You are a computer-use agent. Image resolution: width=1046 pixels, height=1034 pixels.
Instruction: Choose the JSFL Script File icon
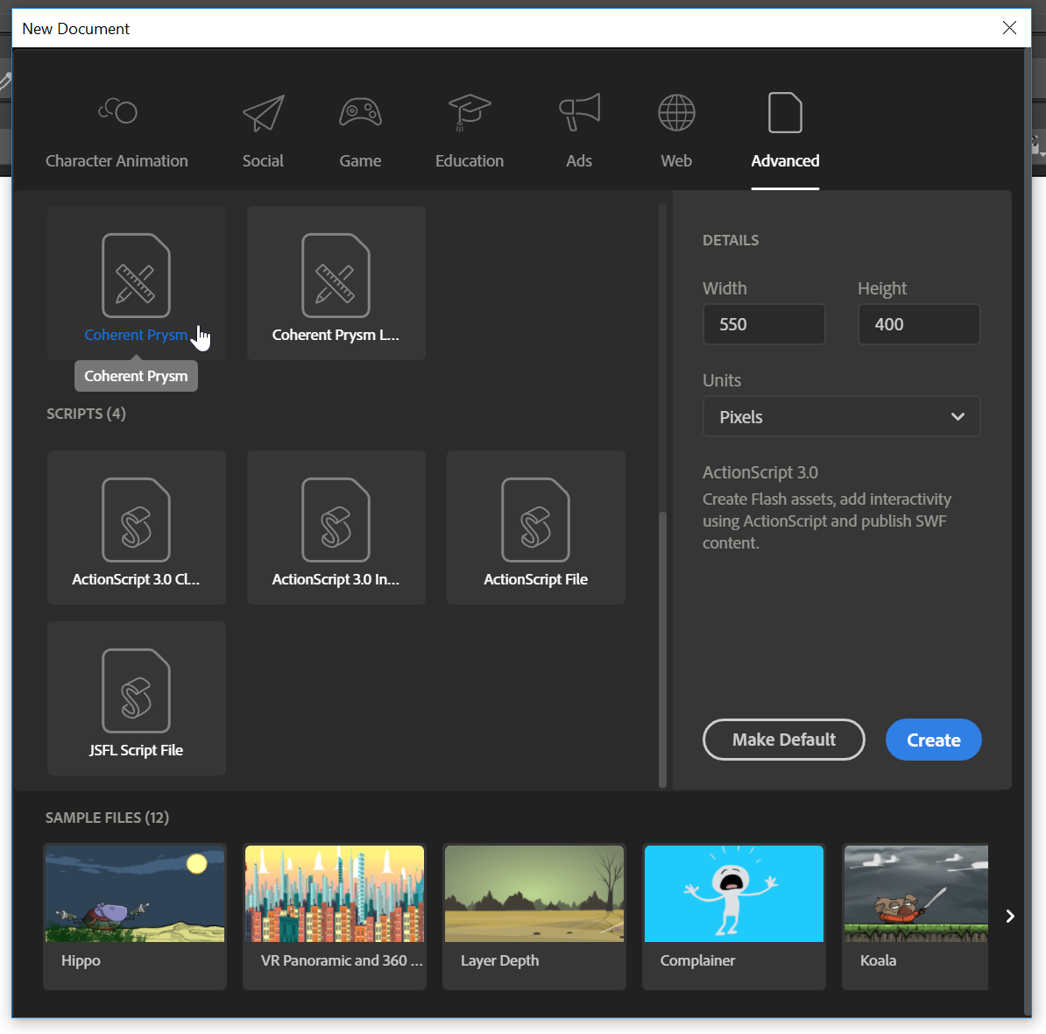coord(136,691)
